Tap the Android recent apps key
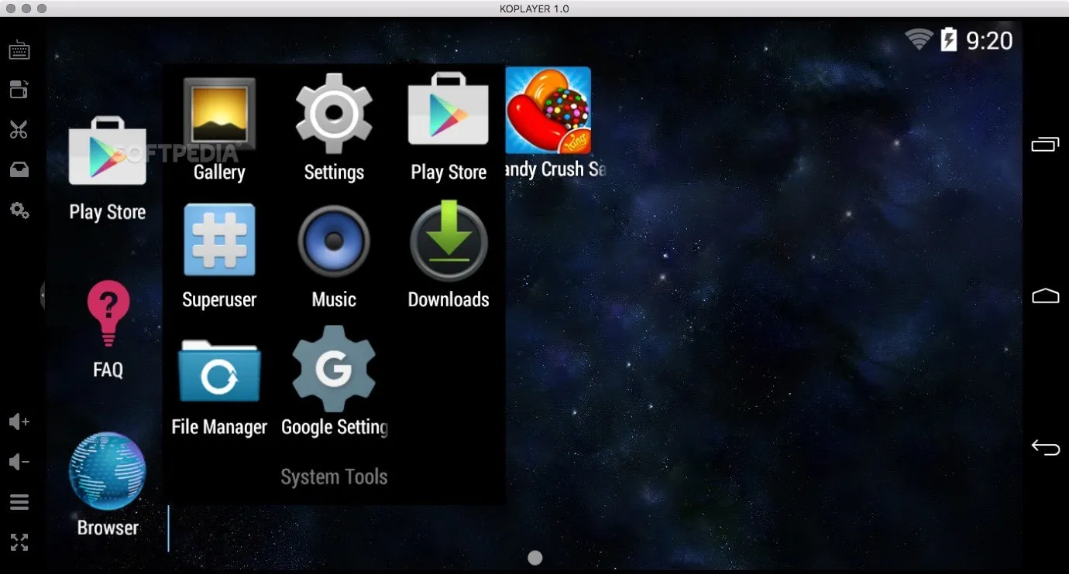The height and width of the screenshot is (574, 1069). coord(1045,144)
